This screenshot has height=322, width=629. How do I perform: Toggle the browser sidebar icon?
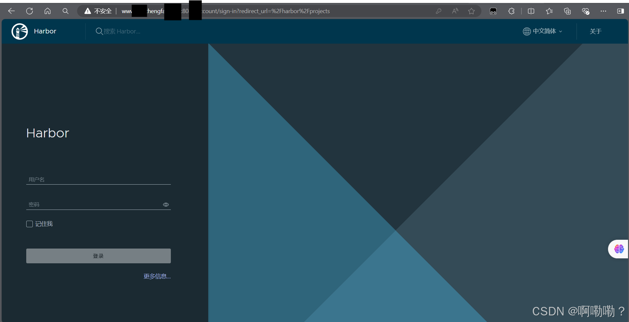tap(620, 11)
